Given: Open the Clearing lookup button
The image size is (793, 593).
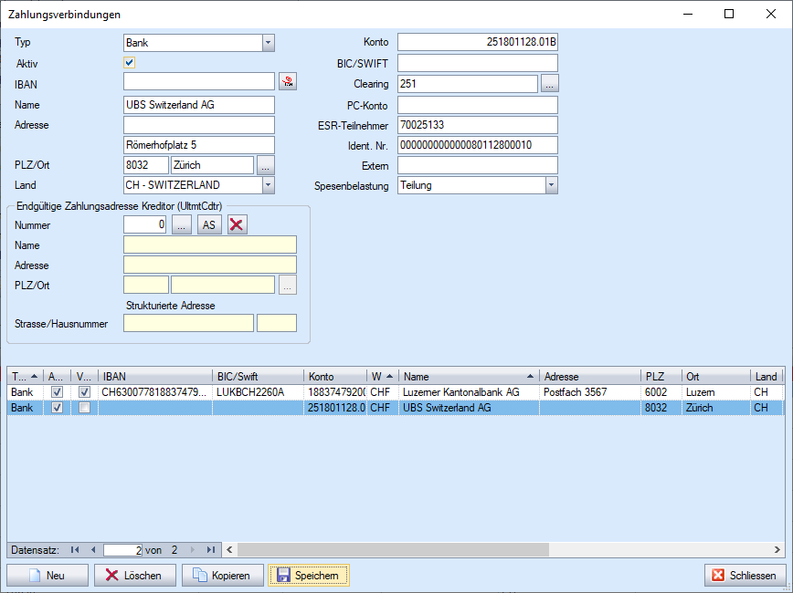Looking at the screenshot, I should [549, 83].
